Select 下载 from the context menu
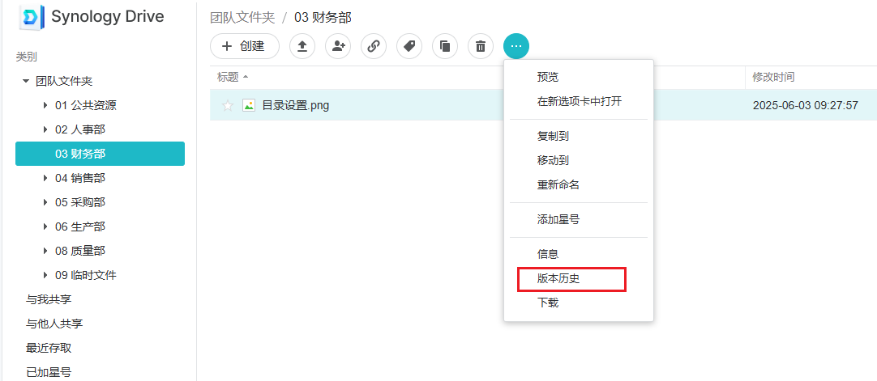The width and height of the screenshot is (877, 381). click(548, 303)
